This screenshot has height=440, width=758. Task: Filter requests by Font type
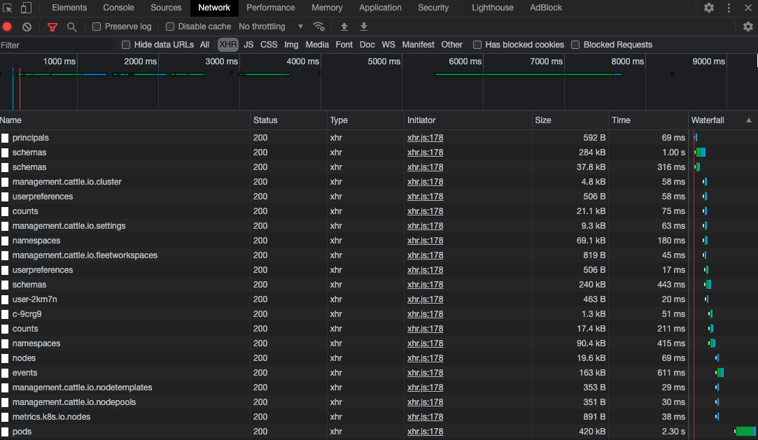344,45
